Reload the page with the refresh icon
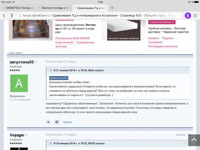 (20, 16)
